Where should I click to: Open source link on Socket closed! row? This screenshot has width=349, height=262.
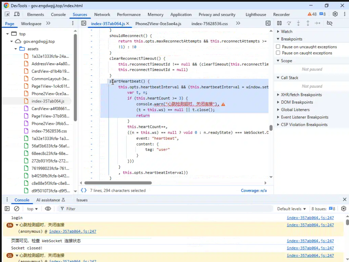[x=310, y=248]
